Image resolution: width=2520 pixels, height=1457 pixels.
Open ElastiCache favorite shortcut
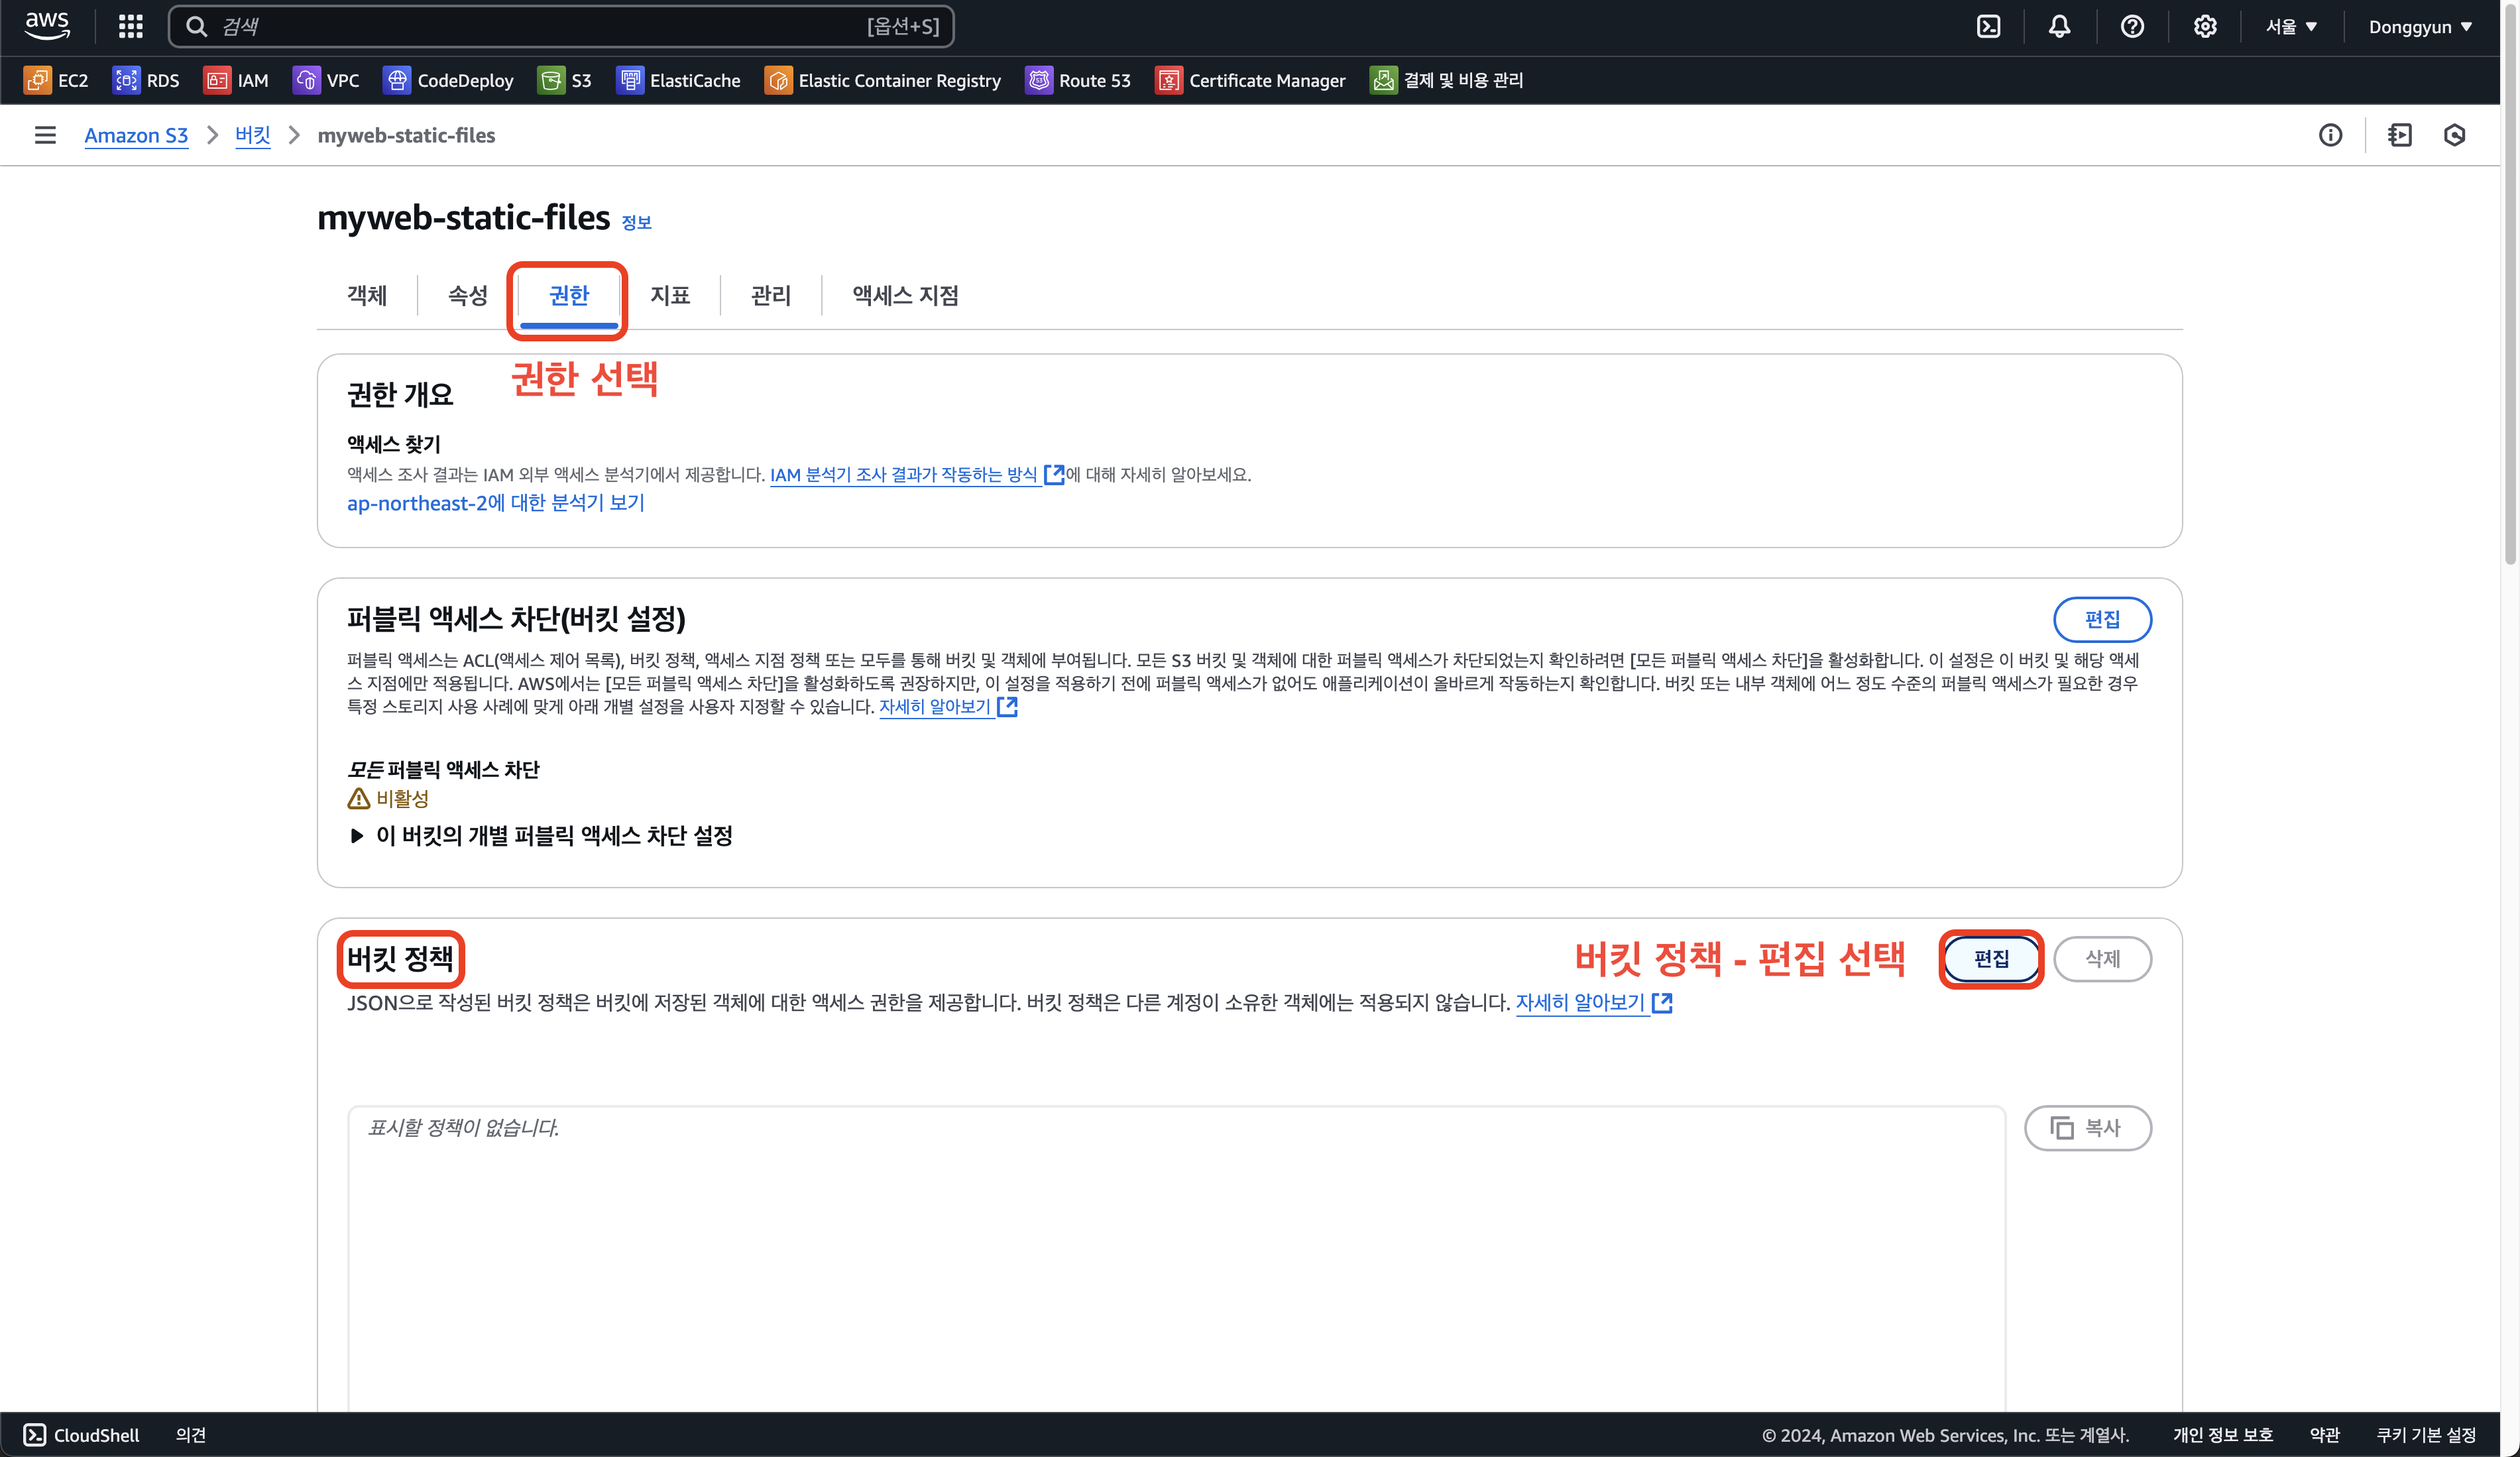click(x=679, y=80)
